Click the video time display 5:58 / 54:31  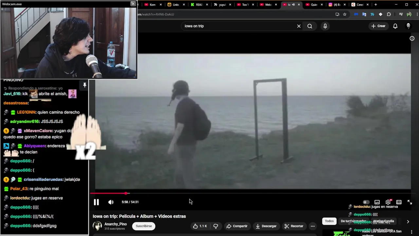tap(130, 202)
